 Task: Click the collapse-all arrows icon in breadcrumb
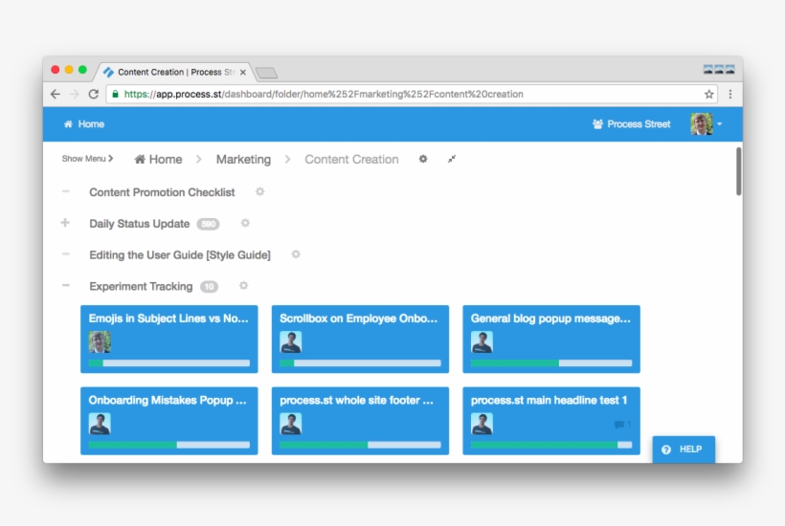coord(452,159)
